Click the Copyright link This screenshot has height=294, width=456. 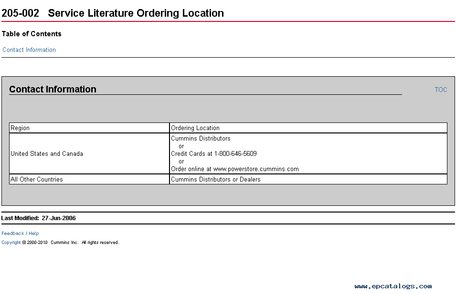coord(11,243)
